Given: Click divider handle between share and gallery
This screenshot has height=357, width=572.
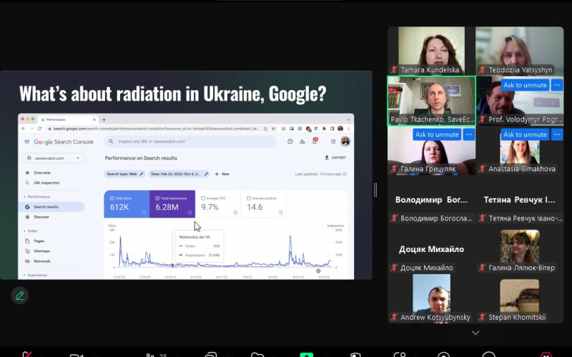Looking at the screenshot, I should coord(375,190).
